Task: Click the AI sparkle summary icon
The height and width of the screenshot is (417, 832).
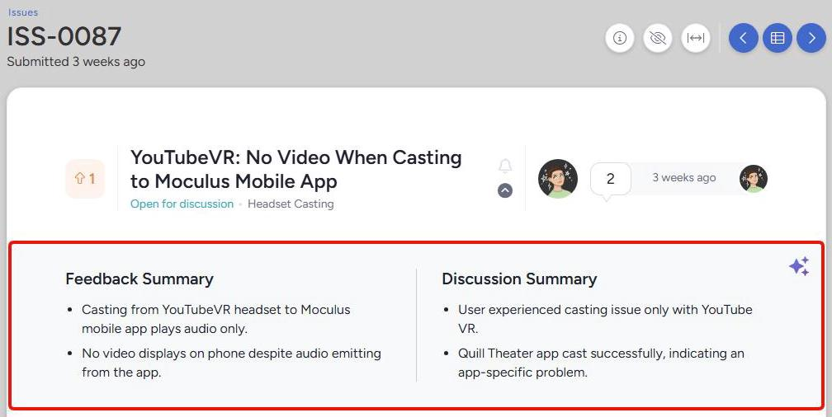Action: coord(798,266)
